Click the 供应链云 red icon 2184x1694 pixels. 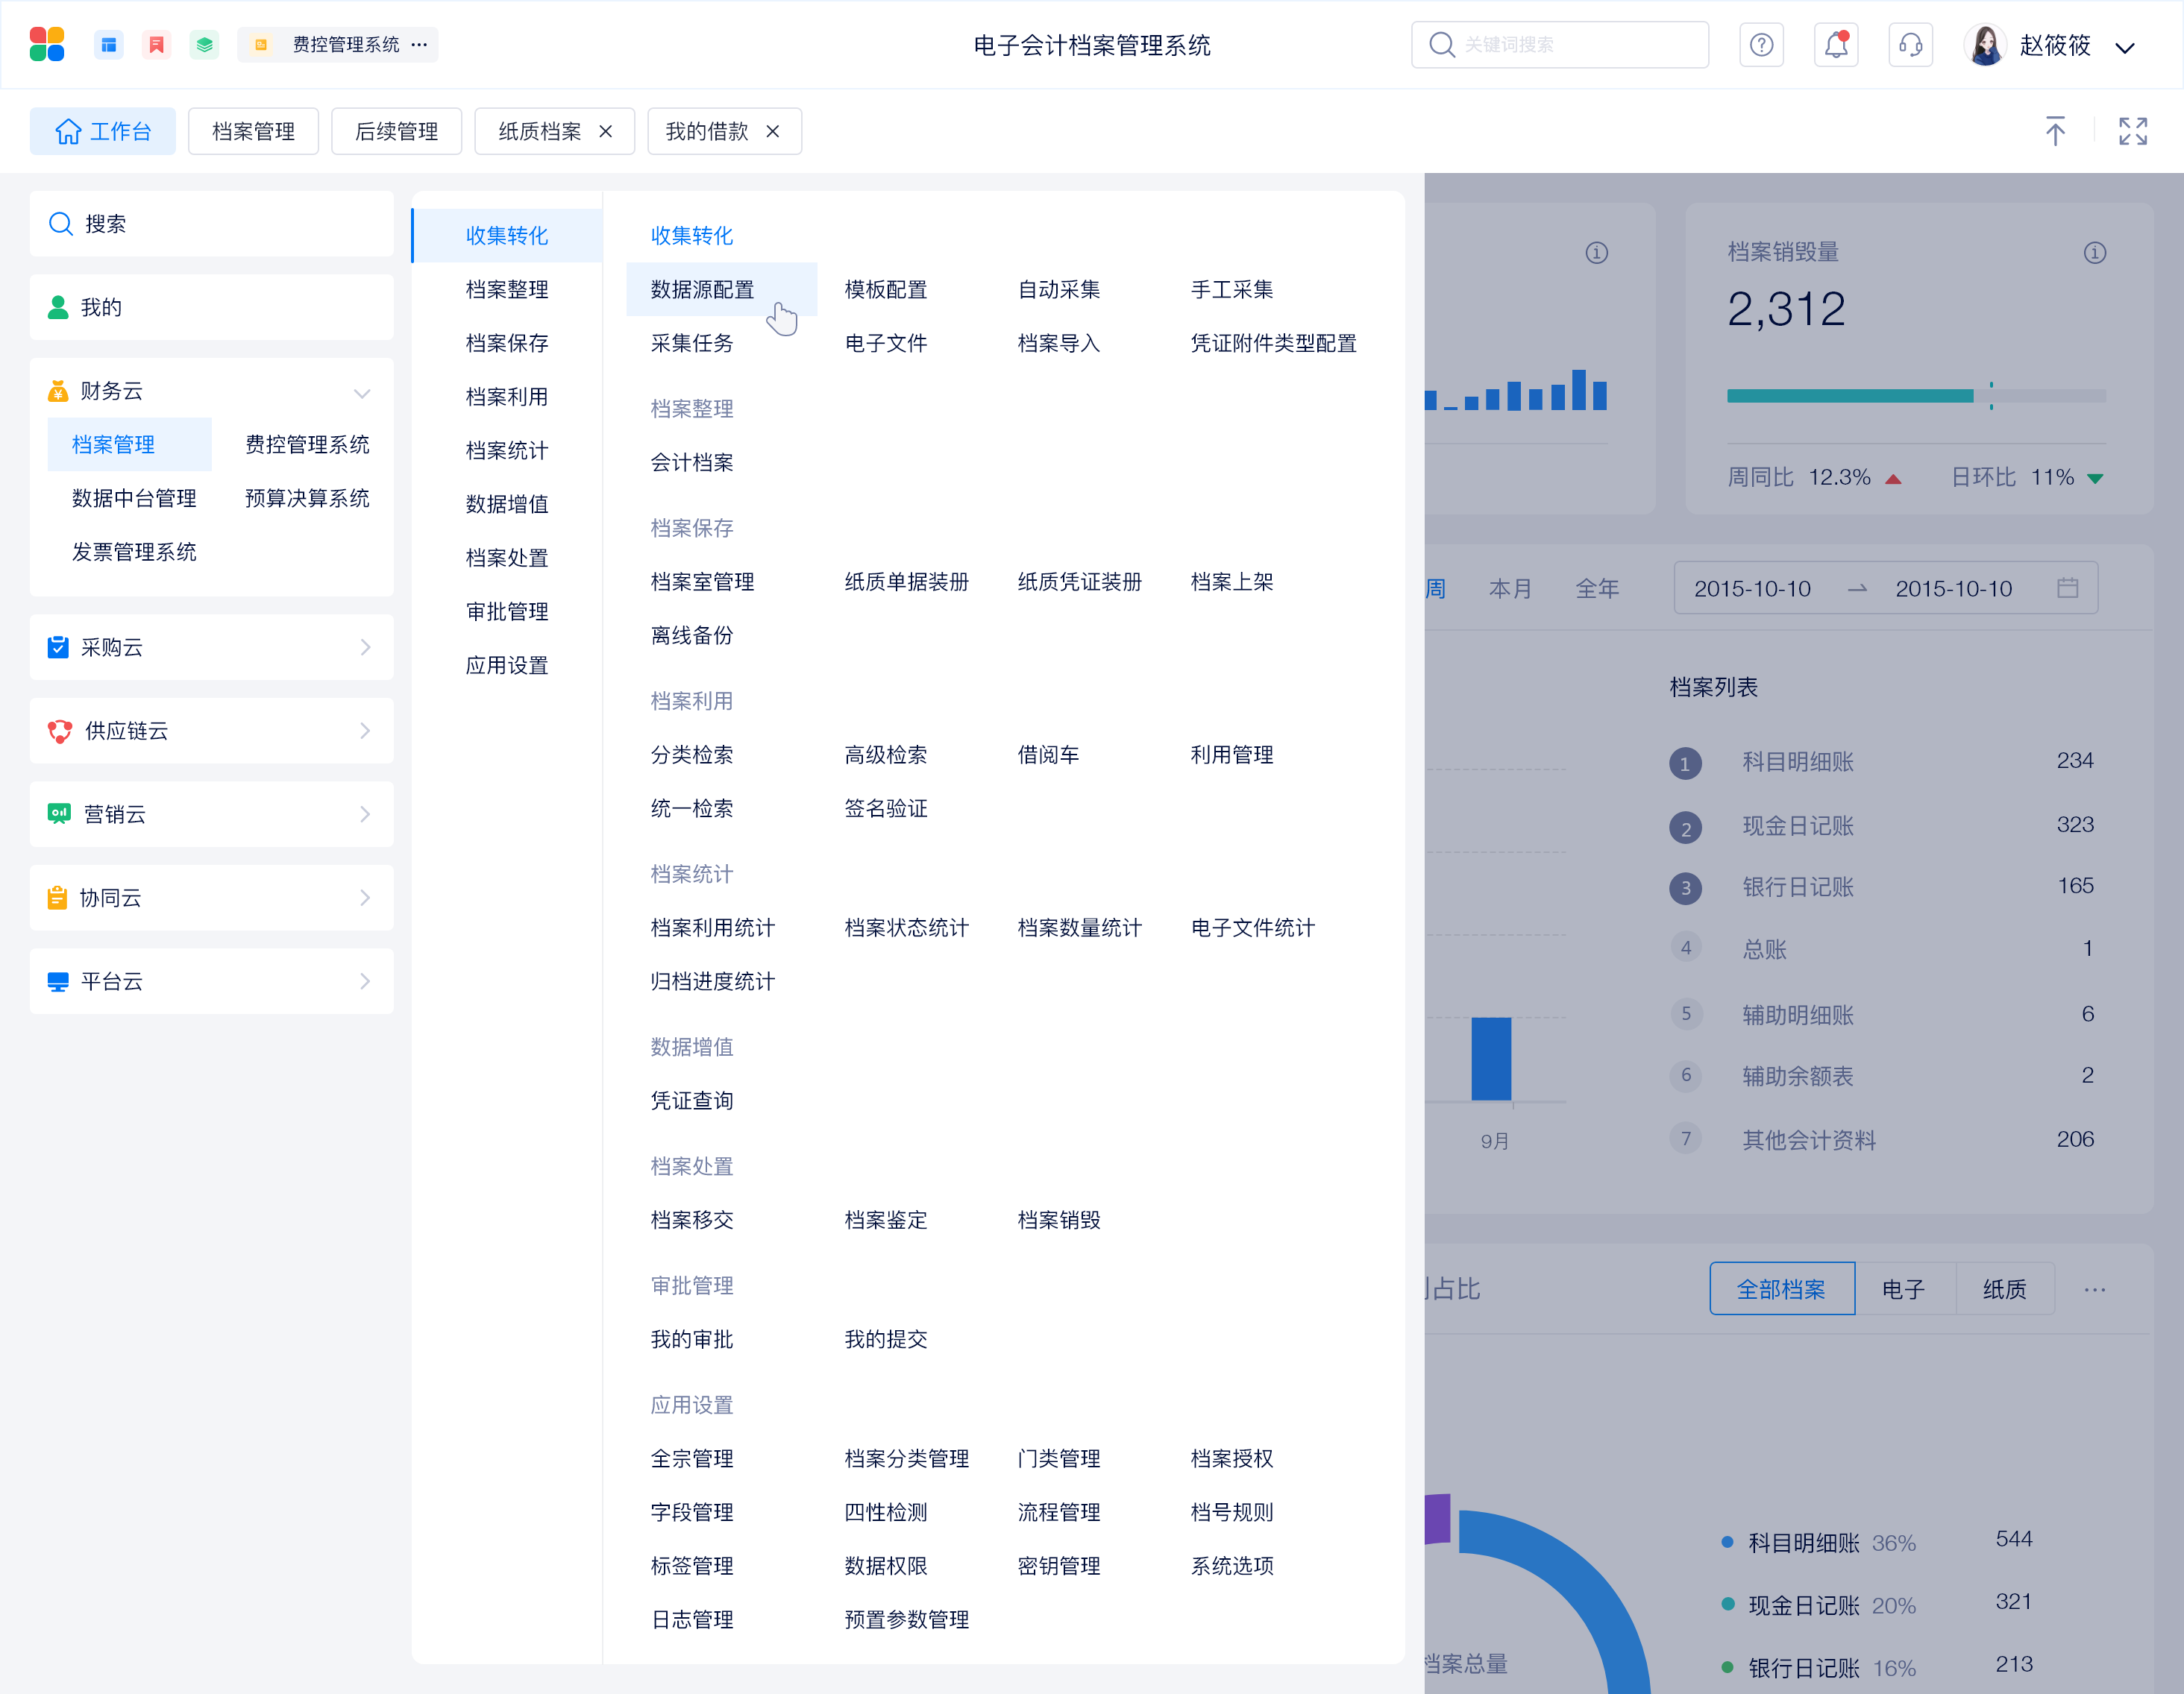click(59, 731)
